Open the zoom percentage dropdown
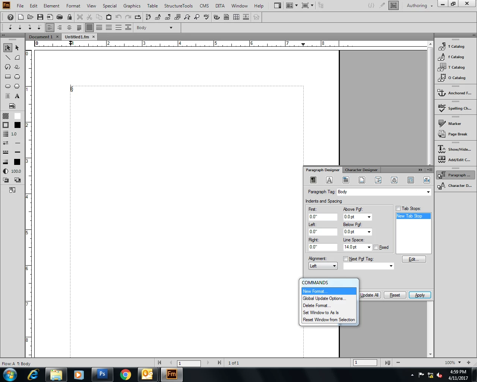This screenshot has width=477, height=382. point(459,363)
